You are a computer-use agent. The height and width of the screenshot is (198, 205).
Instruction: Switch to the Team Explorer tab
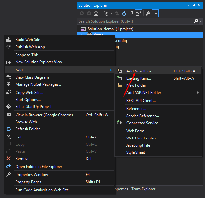click(x=143, y=189)
